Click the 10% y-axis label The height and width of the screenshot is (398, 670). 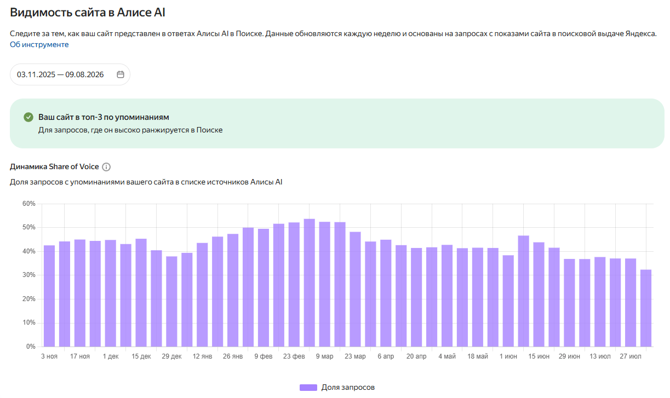28,322
